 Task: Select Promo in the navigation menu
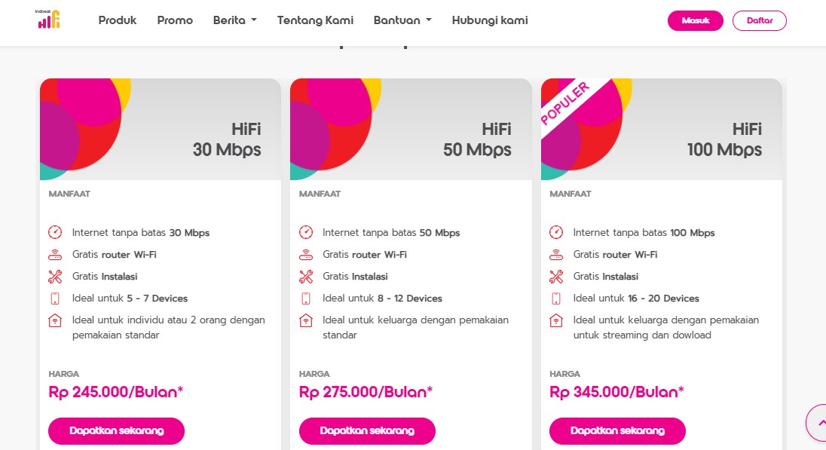175,20
